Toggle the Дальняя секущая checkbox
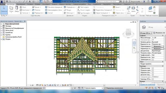This screenshot has width=166, height=93. 153,75
